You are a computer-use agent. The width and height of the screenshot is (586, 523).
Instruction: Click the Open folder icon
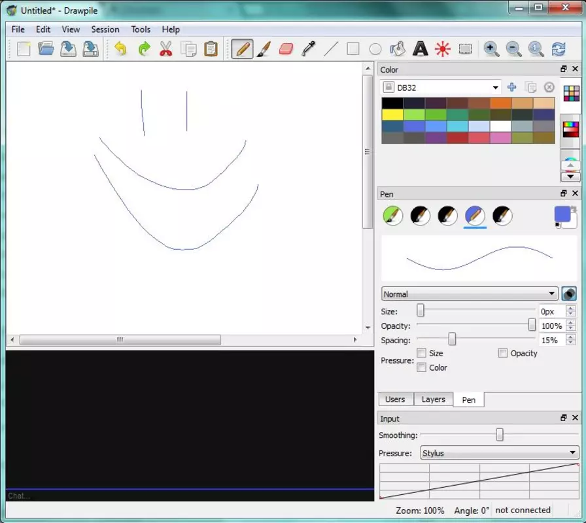pos(46,49)
